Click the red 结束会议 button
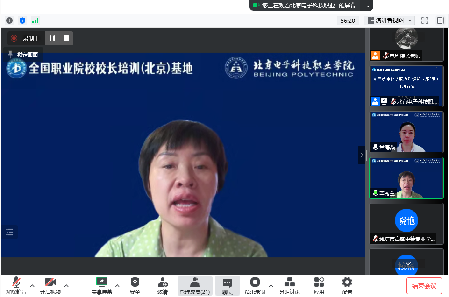This screenshot has width=449, height=297. click(424, 286)
